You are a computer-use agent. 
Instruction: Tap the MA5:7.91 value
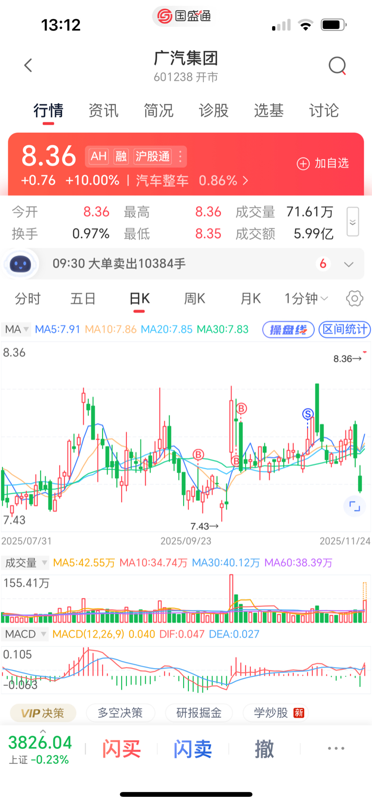pos(58,329)
